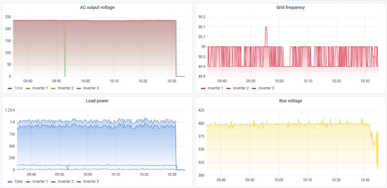This screenshot has width=387, height=188.
Task: Click purple Inverter 3 color swatch in AC voltage legend
Action: point(79,88)
